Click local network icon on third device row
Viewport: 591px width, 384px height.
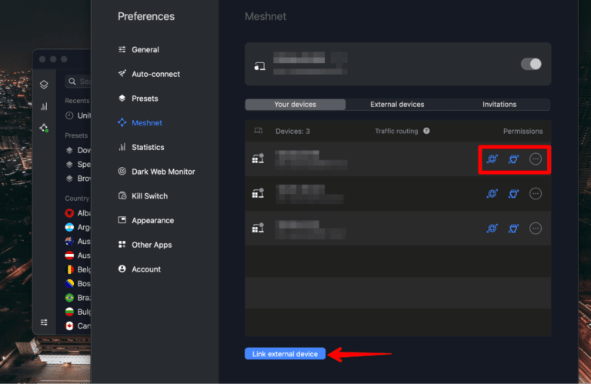tap(514, 228)
